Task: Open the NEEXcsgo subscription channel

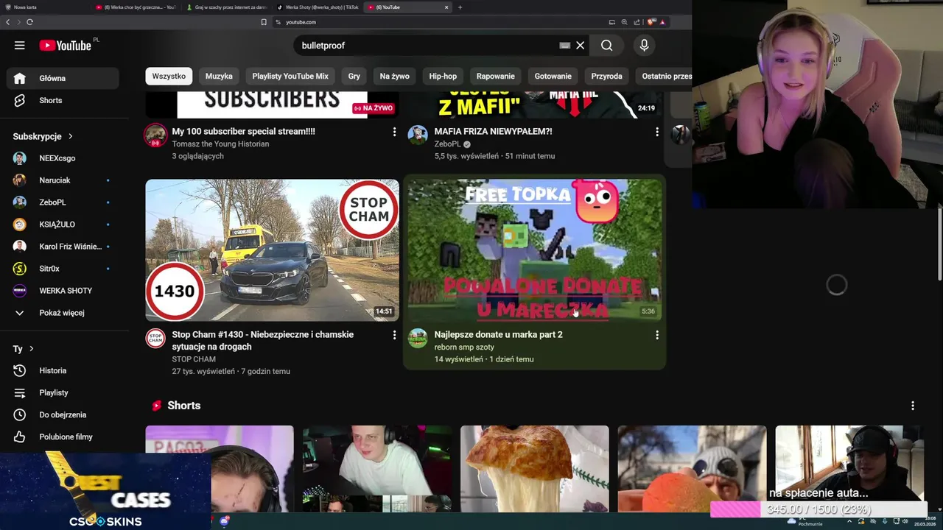Action: click(63, 158)
